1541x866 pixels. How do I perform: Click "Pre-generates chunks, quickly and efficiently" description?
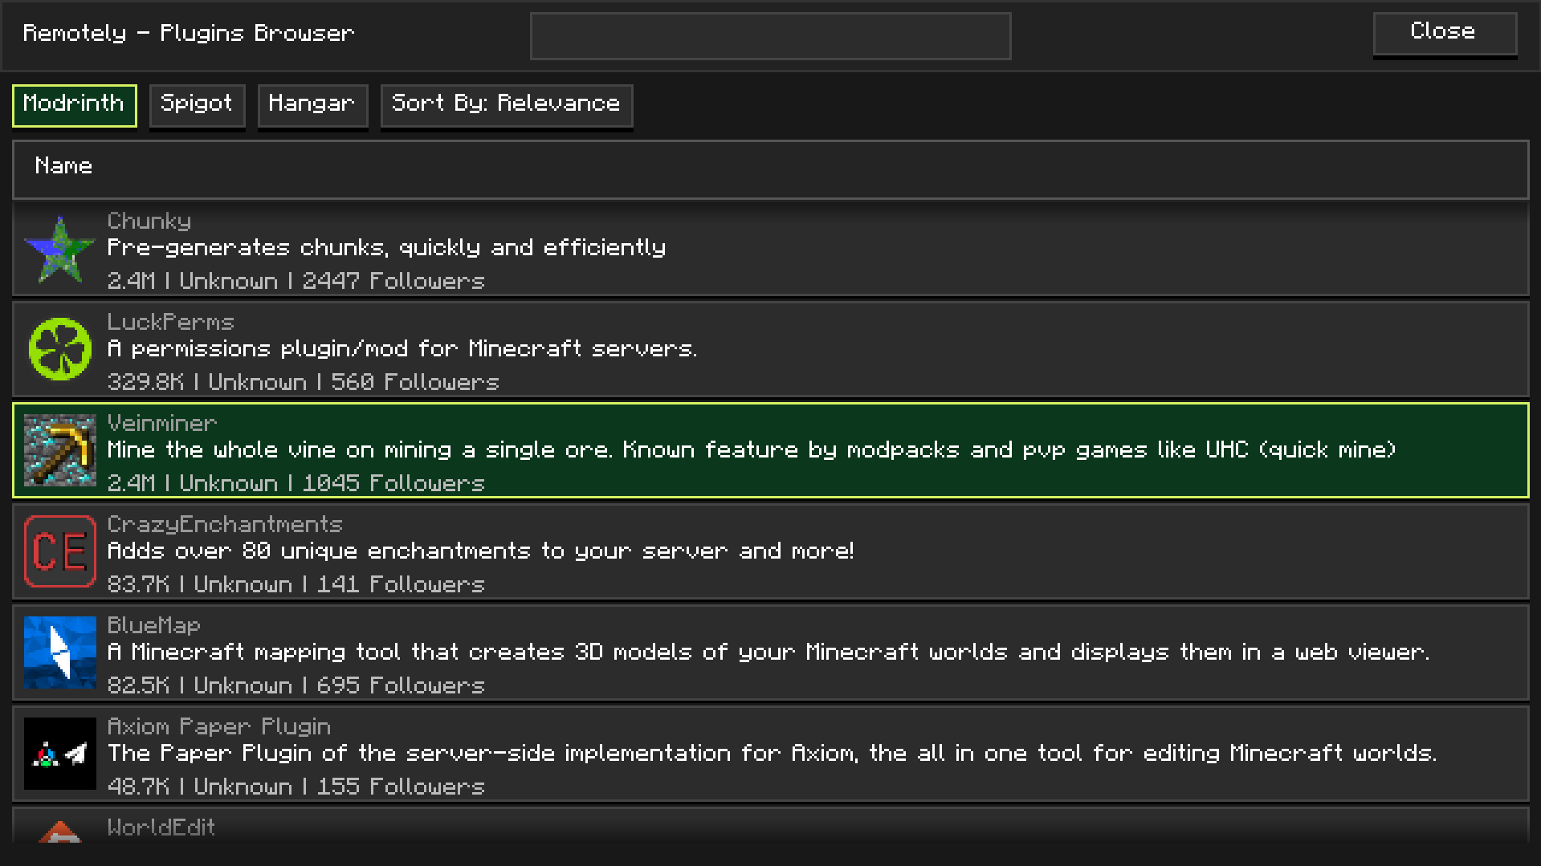(x=386, y=247)
